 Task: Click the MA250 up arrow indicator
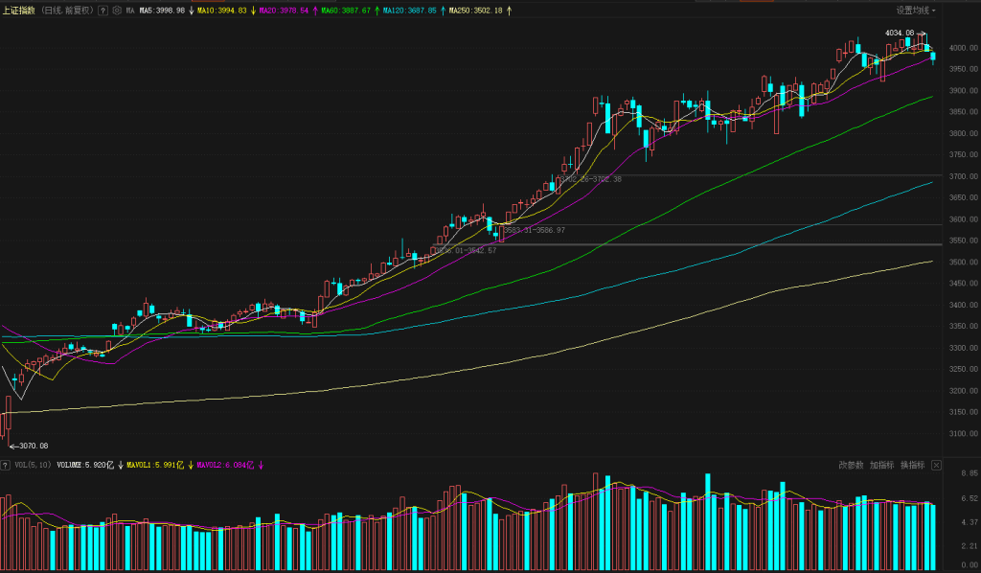[x=508, y=11]
